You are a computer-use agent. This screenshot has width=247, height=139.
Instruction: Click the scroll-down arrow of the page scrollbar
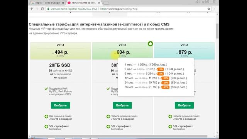(x=217, y=133)
